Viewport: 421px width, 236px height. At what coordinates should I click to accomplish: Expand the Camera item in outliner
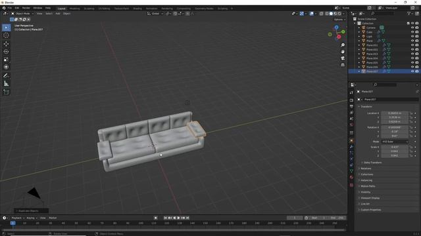[359, 28]
